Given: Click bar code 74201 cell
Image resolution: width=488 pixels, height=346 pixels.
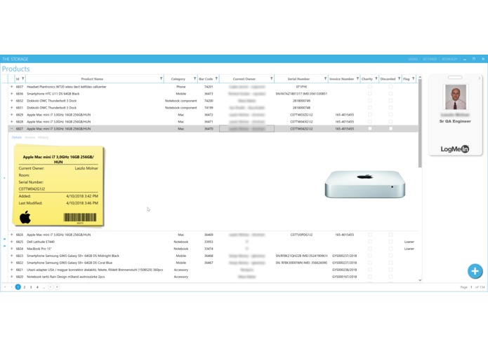Looking at the screenshot, I should 209,87.
